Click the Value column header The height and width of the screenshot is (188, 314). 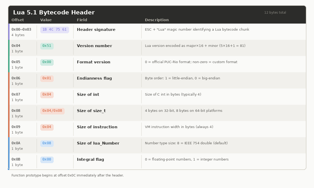[46, 20]
